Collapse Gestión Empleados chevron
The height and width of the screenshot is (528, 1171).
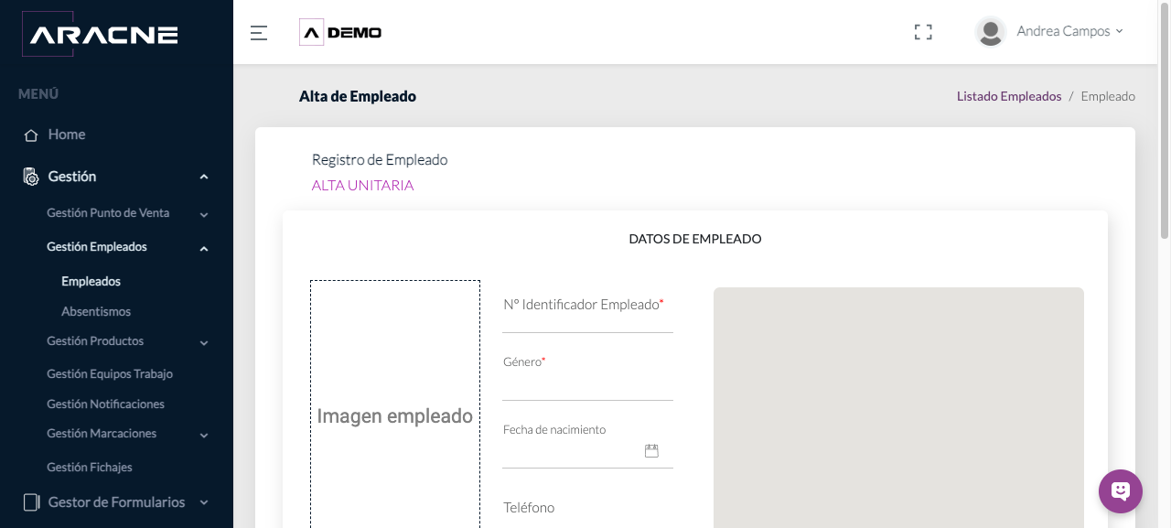pos(204,248)
